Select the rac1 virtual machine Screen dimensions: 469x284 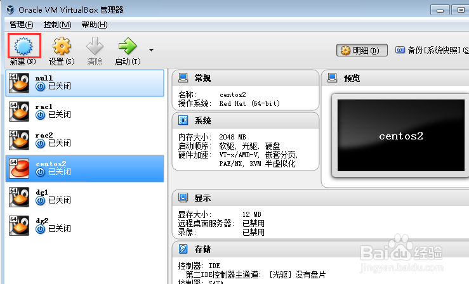pyautogui.click(x=84, y=112)
